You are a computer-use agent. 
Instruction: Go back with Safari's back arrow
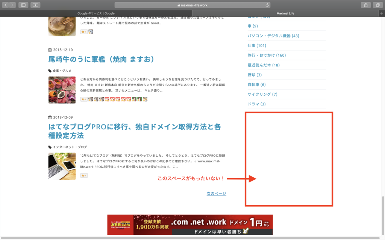[x=5, y=5]
